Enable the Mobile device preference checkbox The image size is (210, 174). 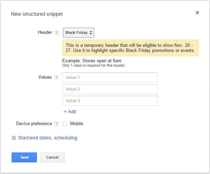(x=64, y=124)
